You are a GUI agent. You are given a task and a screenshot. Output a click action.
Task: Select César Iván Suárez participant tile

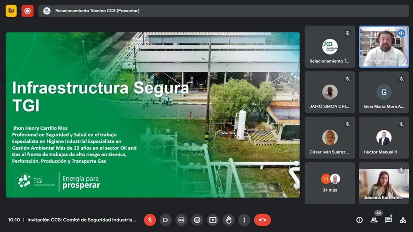[x=330, y=137]
